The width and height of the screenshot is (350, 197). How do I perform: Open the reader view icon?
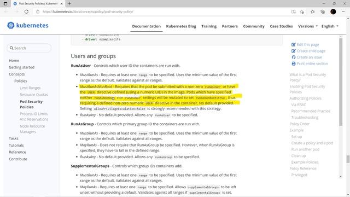click(293, 11)
